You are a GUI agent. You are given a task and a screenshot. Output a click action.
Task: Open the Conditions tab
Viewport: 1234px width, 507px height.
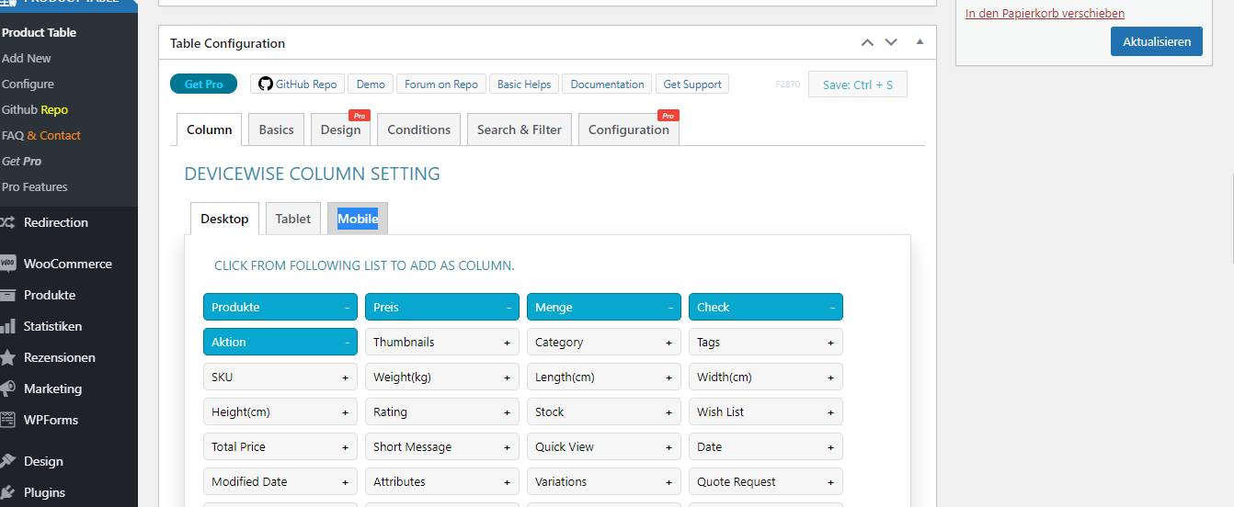[418, 130]
